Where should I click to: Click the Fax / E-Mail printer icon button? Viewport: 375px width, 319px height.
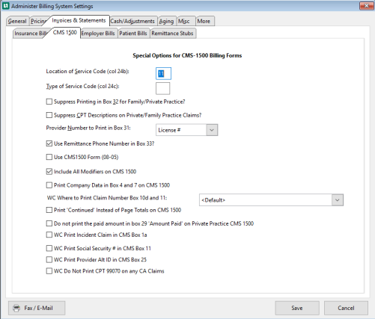[37, 308]
